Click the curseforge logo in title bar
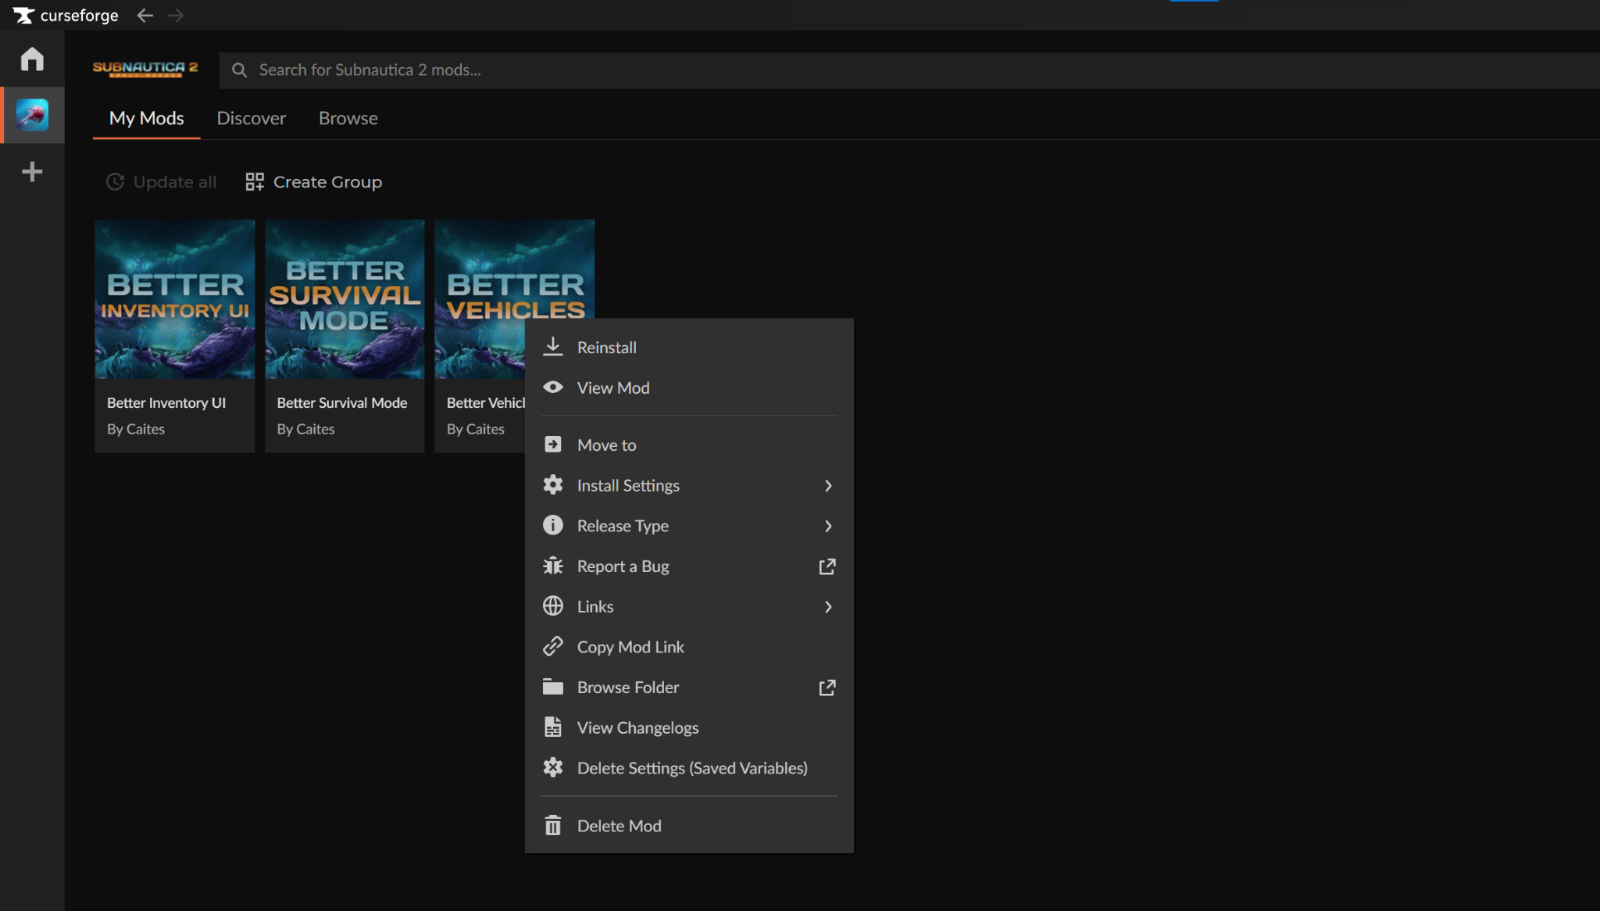 tap(66, 16)
